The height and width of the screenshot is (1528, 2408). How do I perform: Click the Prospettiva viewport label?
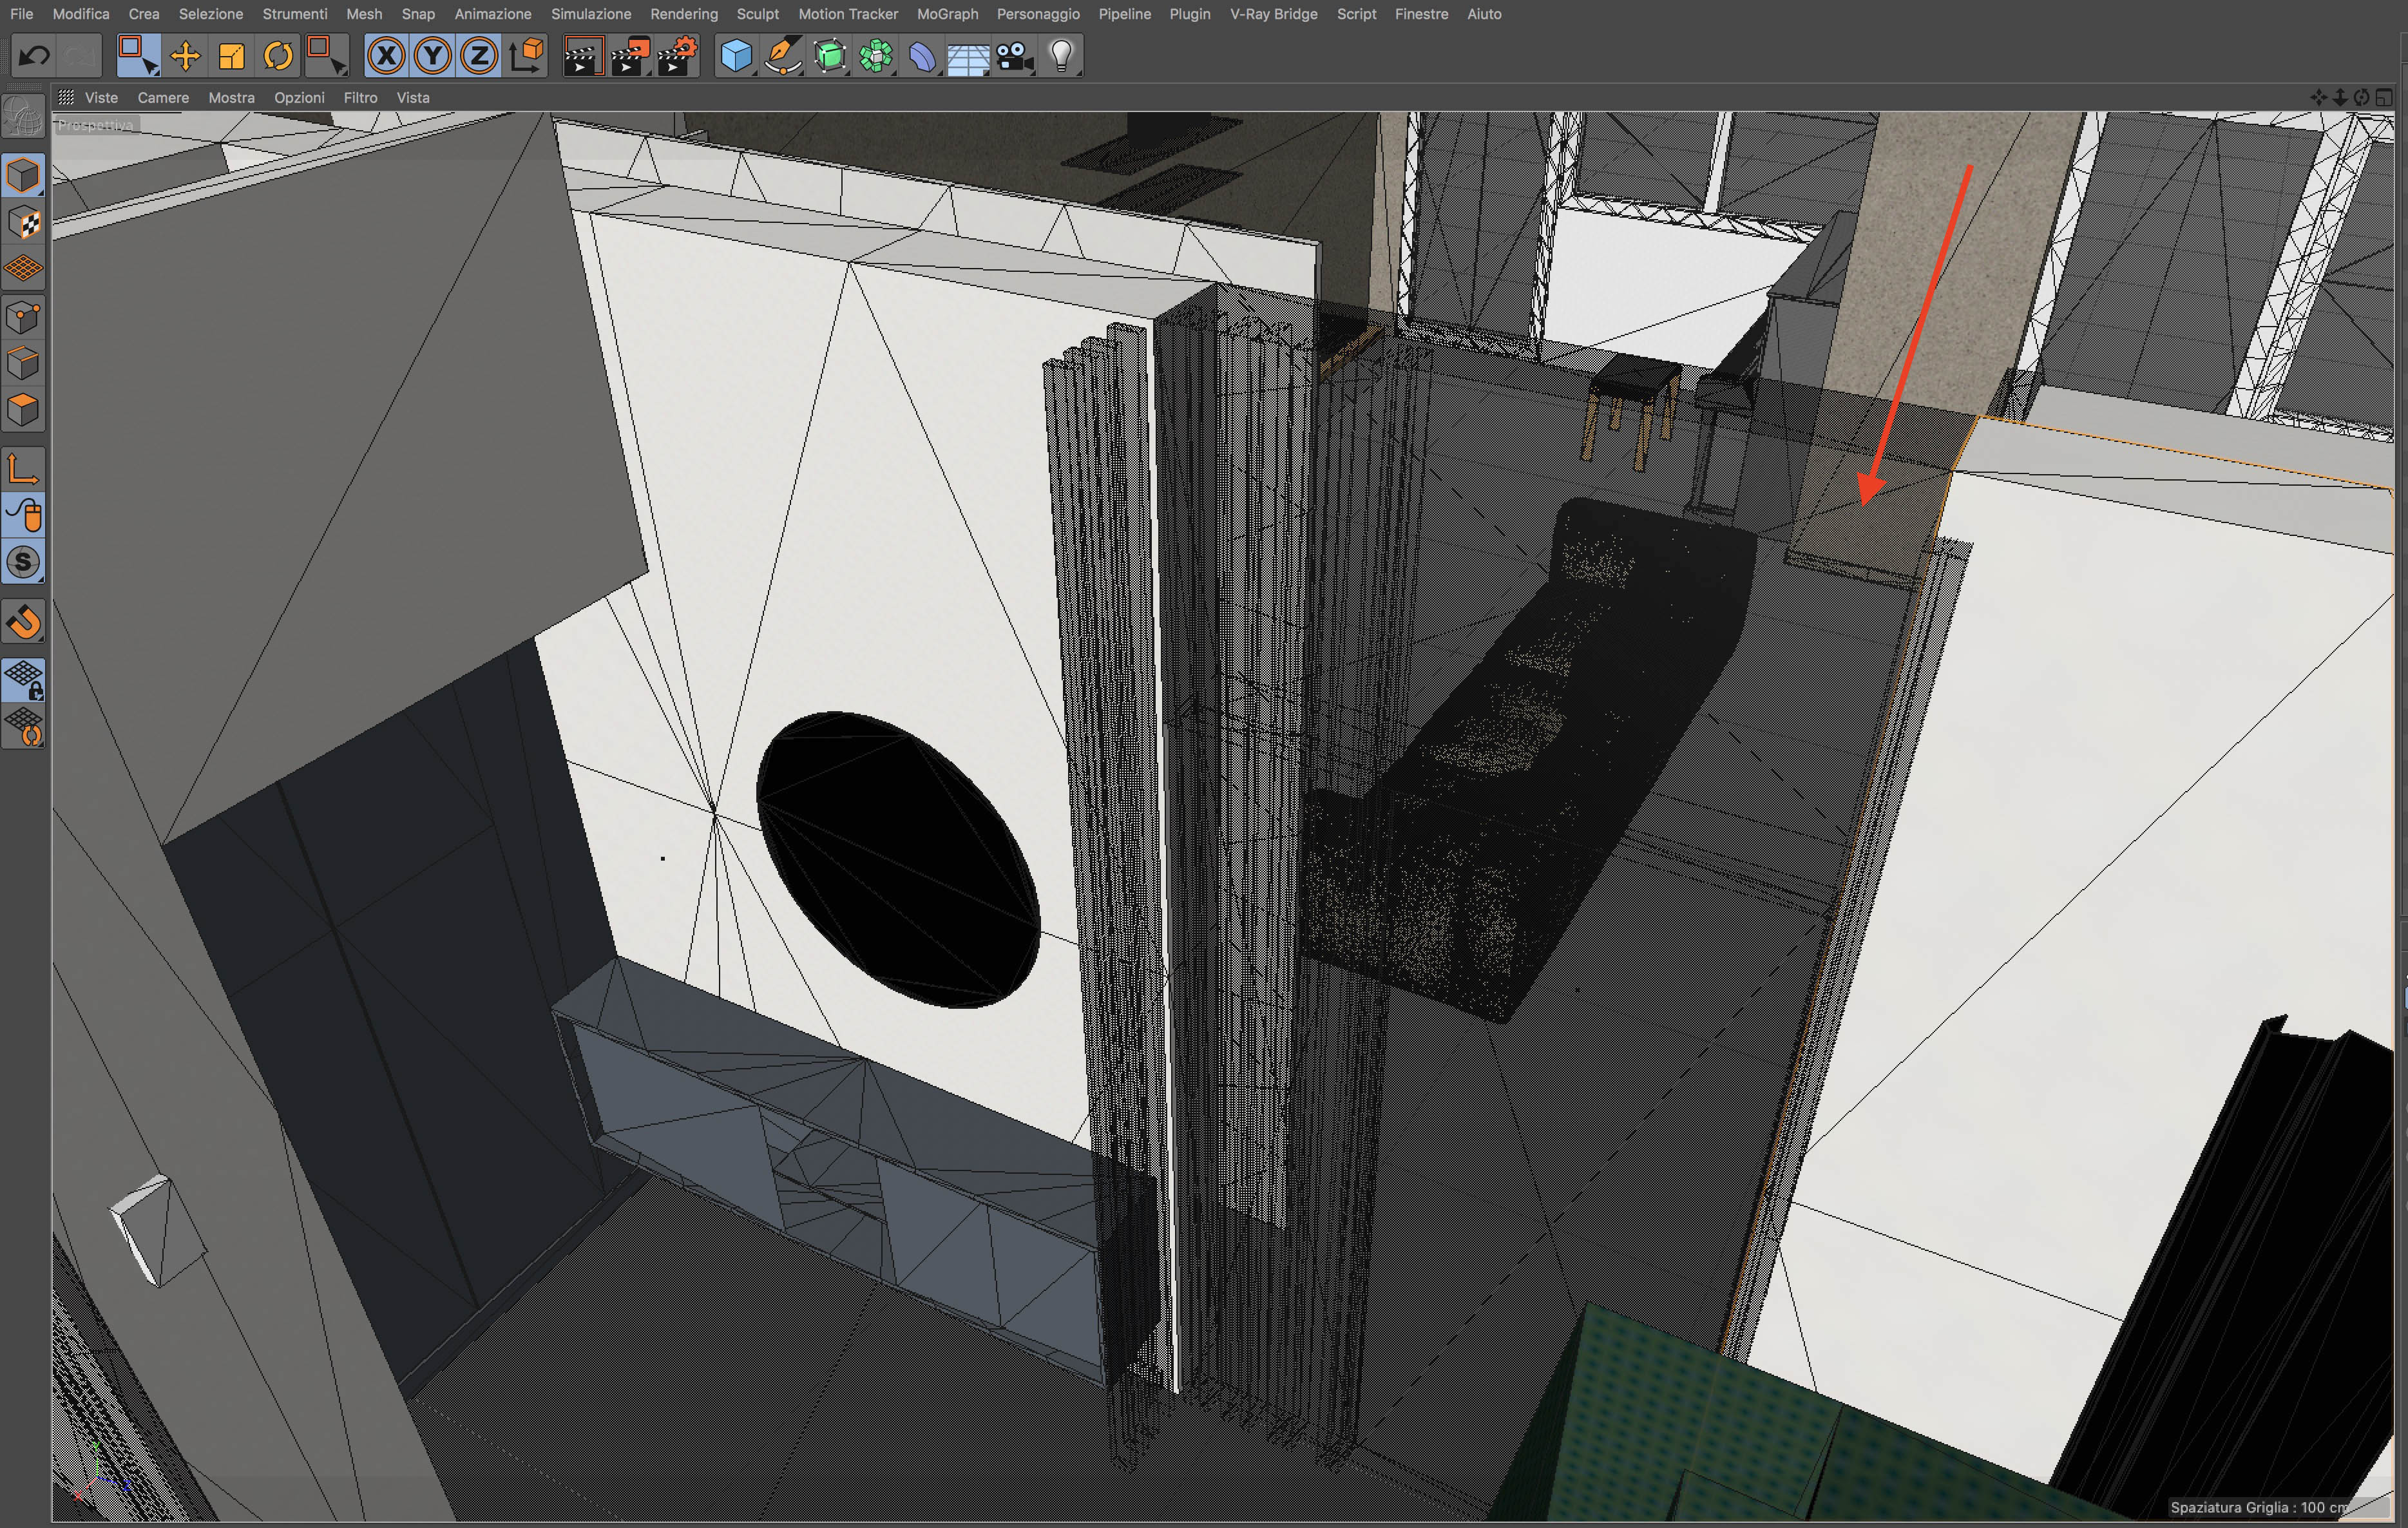(x=95, y=125)
